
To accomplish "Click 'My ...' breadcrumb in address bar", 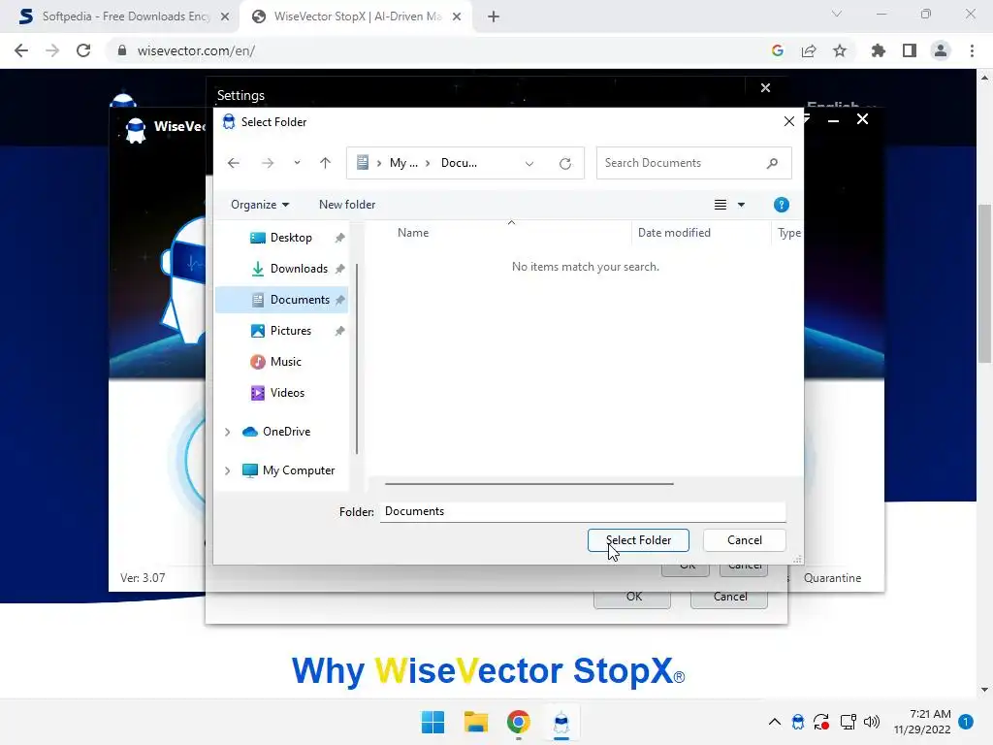I will [403, 163].
